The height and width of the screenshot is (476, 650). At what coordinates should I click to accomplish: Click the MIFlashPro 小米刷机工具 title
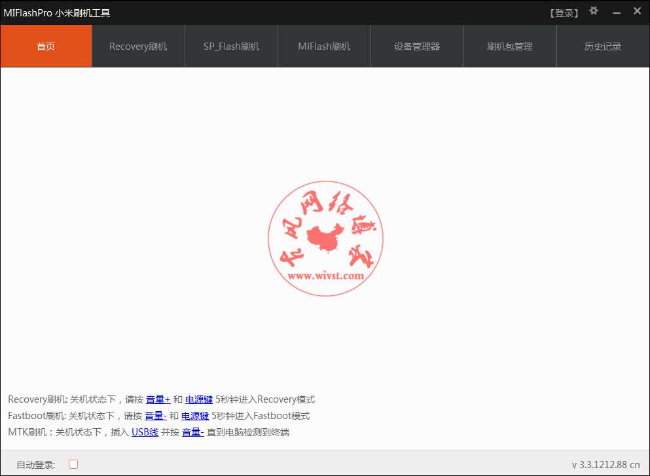pos(57,13)
